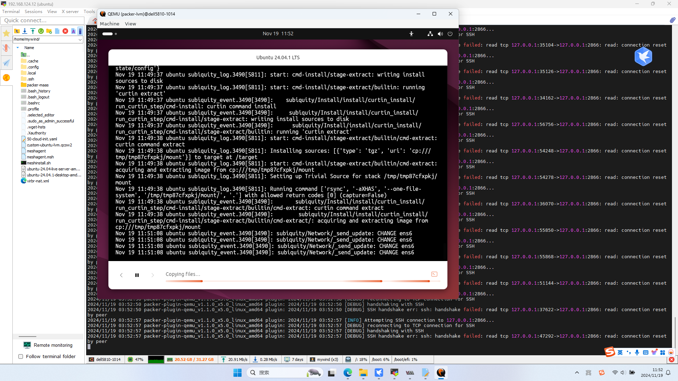The image size is (678, 381).
Task: Open the star Sessions sidebar tab
Action: (x=6, y=34)
